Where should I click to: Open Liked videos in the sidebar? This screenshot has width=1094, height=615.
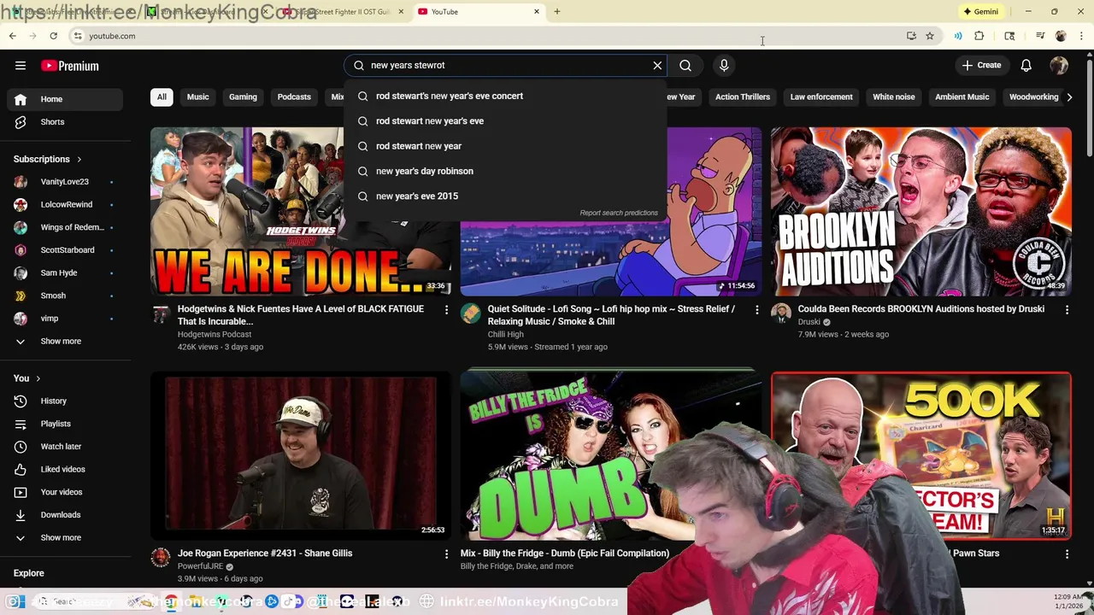[x=65, y=469]
